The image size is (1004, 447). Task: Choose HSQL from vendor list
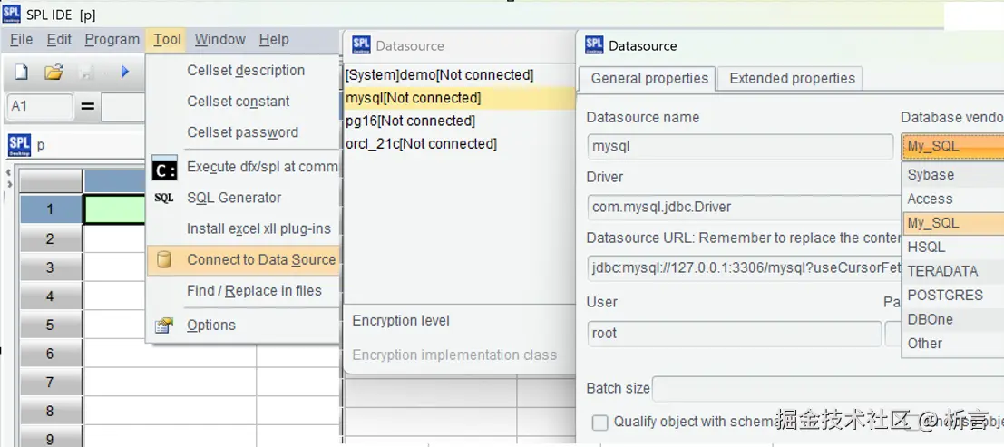953,248
